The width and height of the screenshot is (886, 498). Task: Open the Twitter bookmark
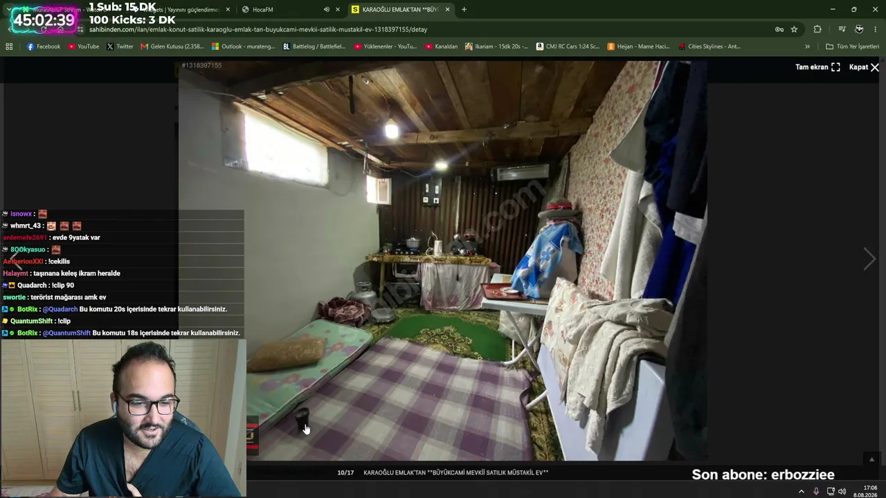[x=120, y=47]
